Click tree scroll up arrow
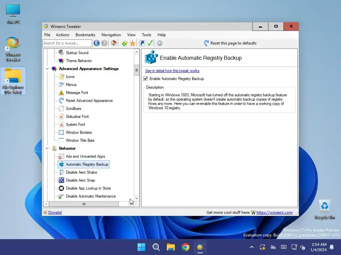This screenshot has height=255, width=341. [137, 52]
